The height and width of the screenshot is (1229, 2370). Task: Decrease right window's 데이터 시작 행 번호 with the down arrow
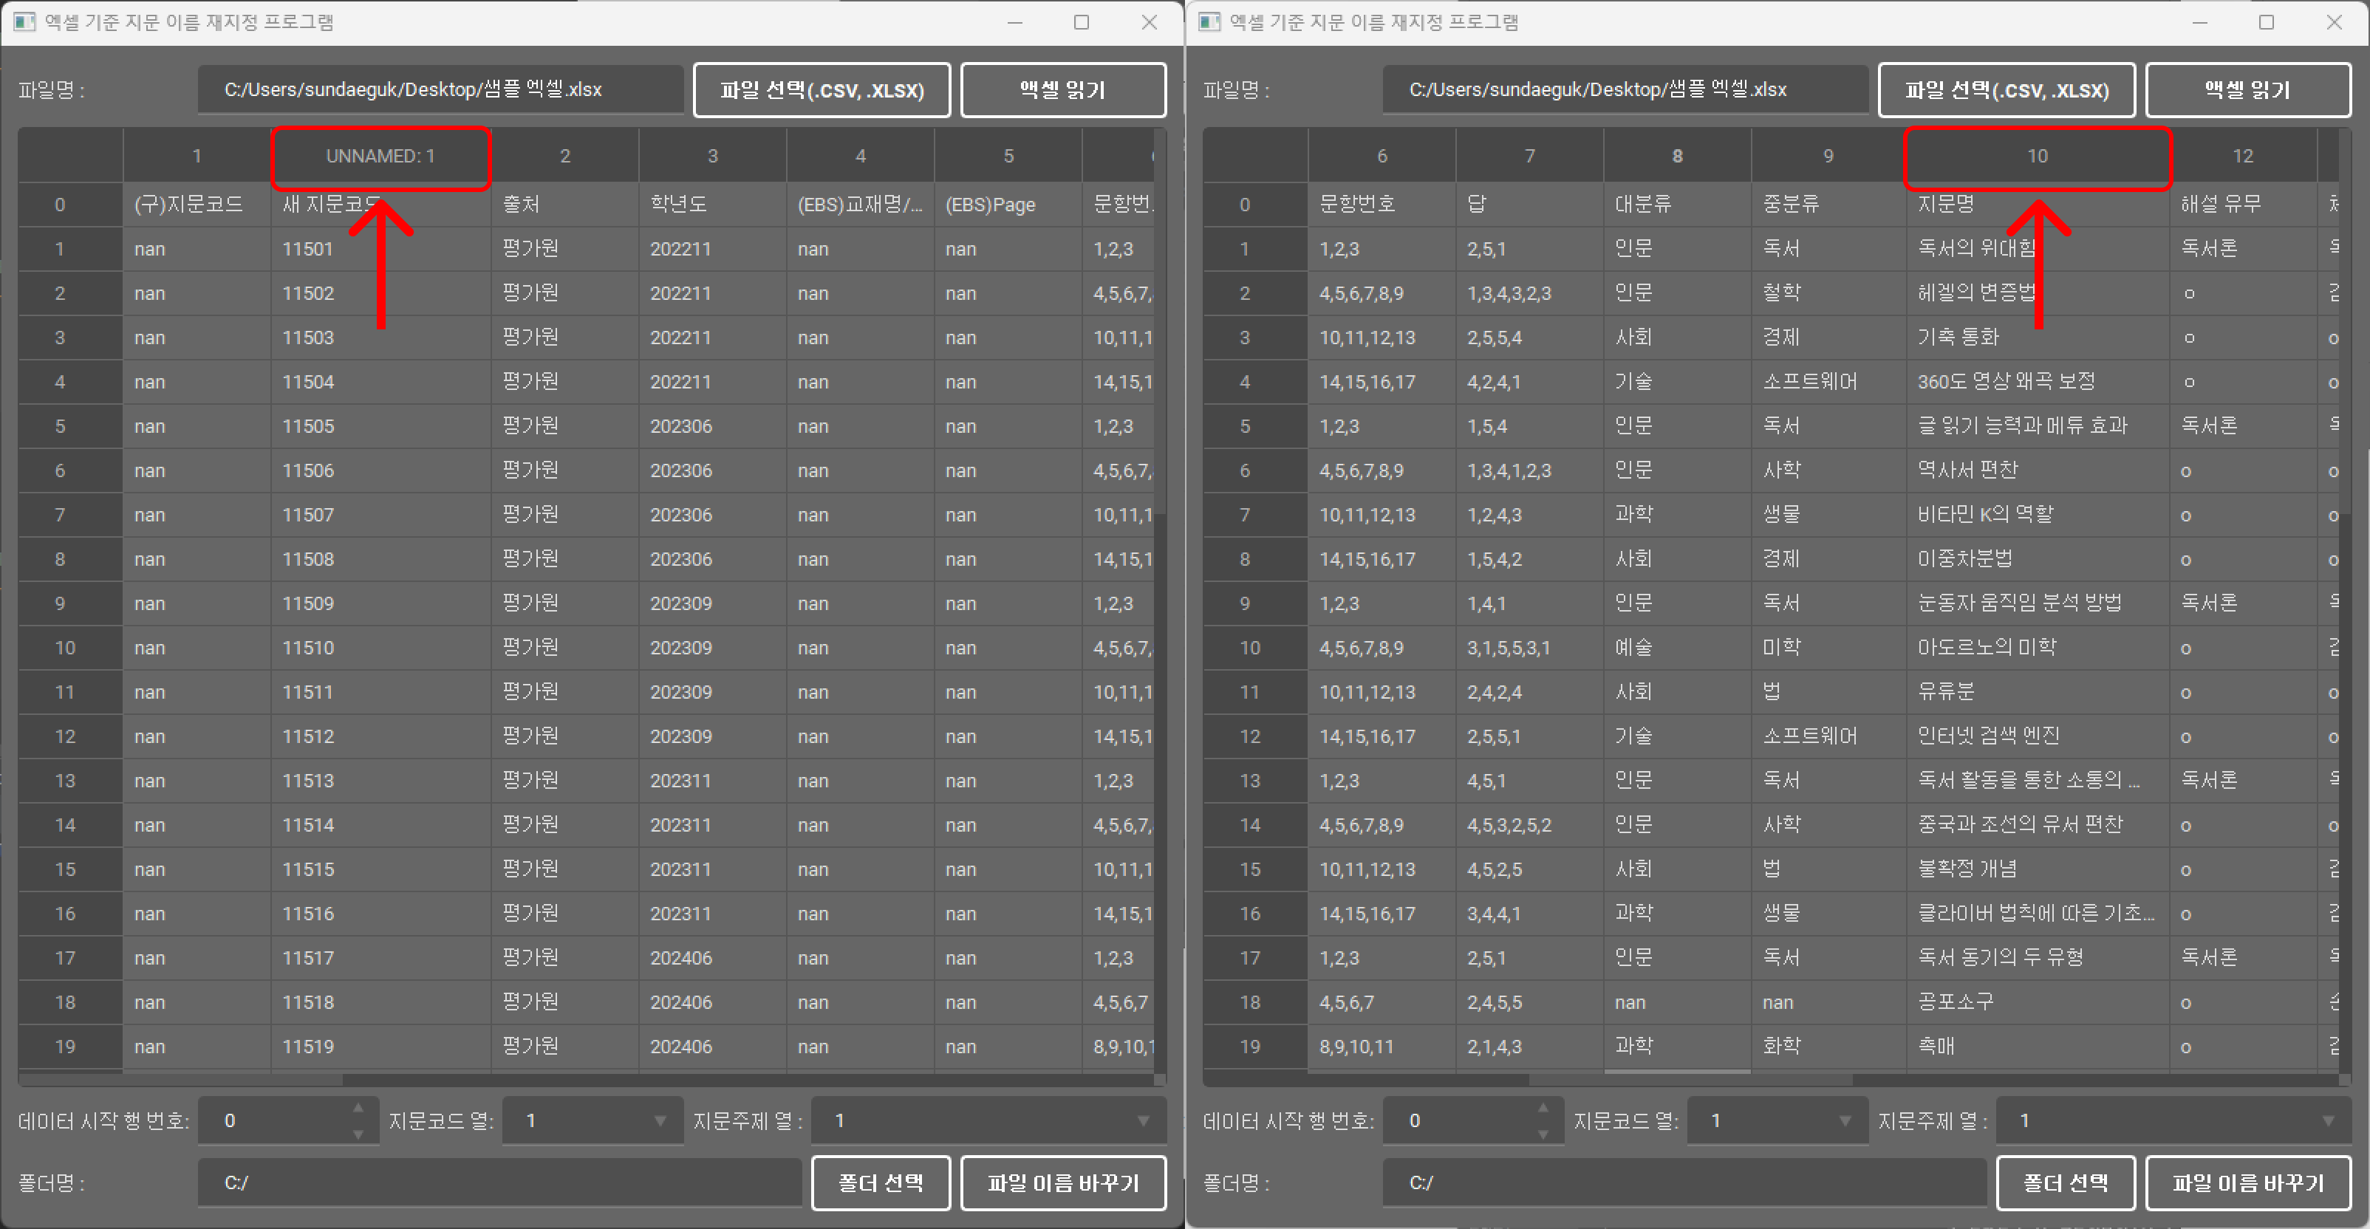coord(1544,1134)
